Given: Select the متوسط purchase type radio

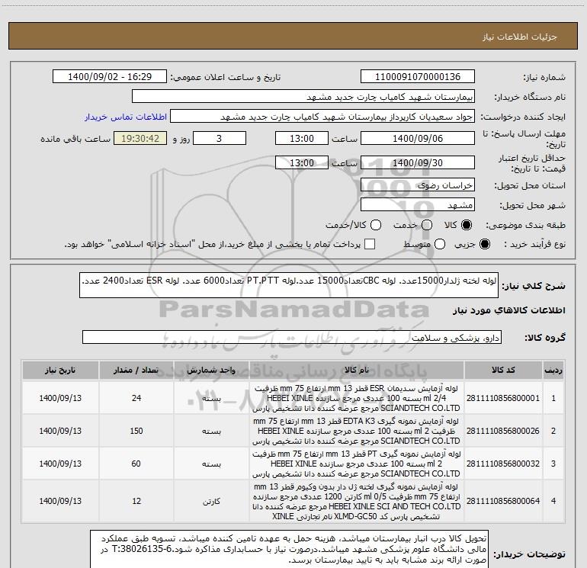Looking at the screenshot, I should 440,244.
